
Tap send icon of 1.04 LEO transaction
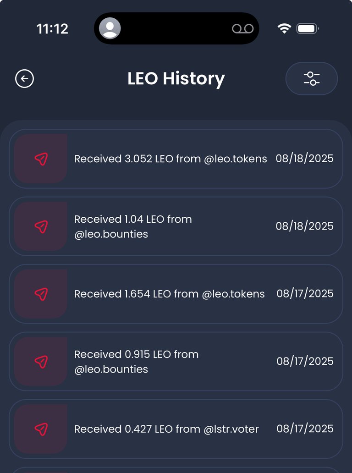[x=41, y=226]
